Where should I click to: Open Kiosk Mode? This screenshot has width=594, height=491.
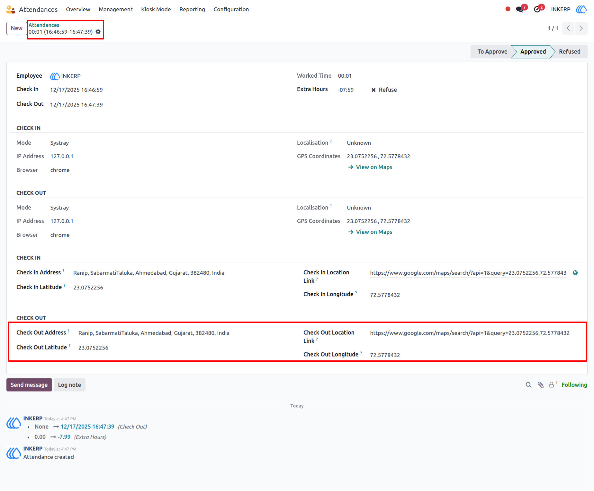156,9
